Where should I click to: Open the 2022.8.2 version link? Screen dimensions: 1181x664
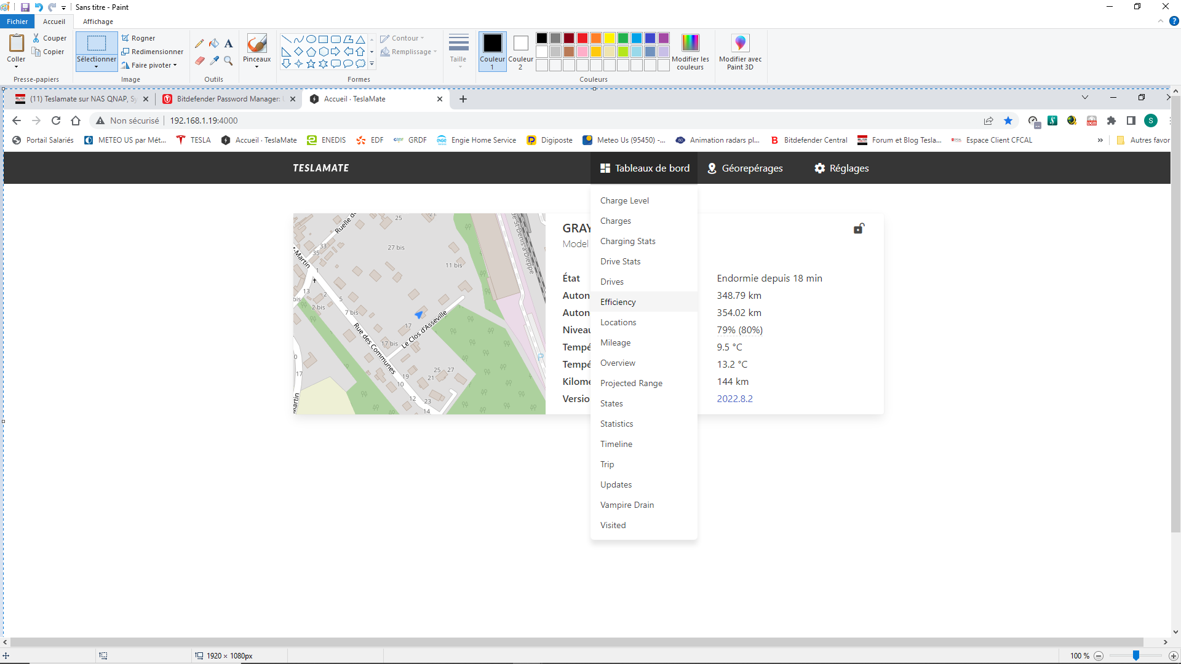[734, 398]
